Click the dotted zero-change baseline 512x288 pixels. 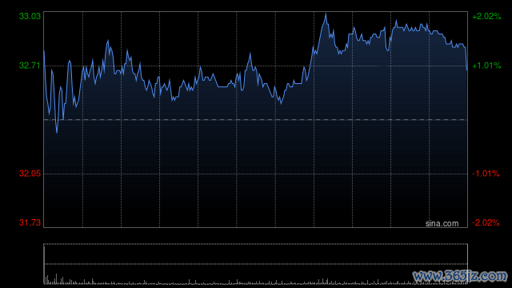256,120
